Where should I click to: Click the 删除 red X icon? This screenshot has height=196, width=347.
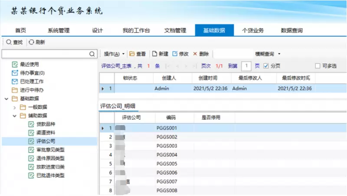click(195, 54)
